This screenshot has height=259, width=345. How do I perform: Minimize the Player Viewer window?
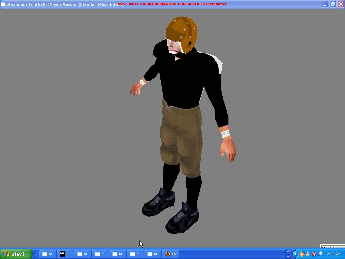click(x=325, y=4)
